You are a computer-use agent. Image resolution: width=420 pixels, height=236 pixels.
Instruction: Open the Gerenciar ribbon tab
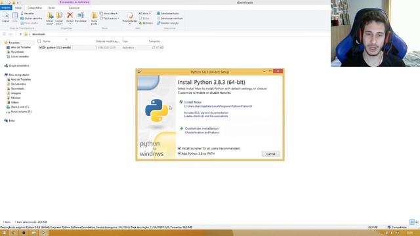point(74,8)
